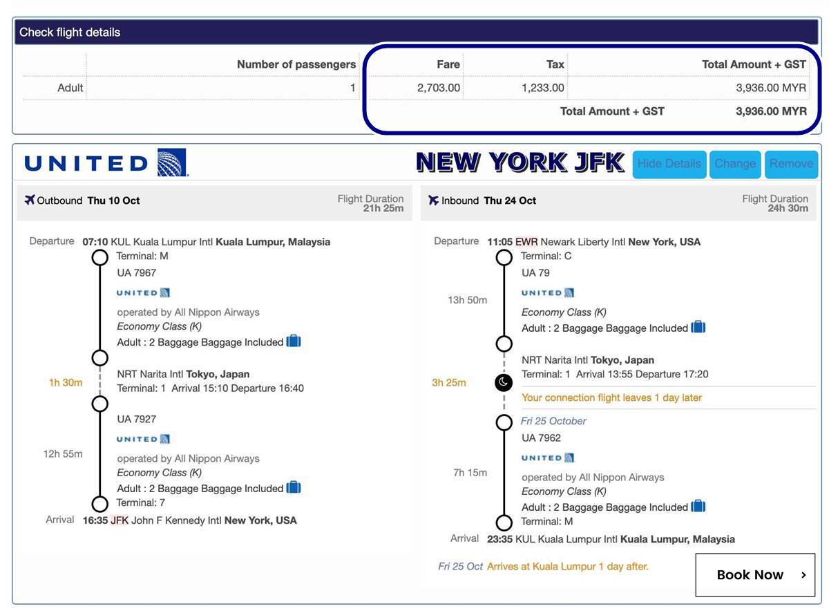Viewport: 829px width, 611px height.
Task: Click the inbound airplane icon
Action: coord(434,200)
